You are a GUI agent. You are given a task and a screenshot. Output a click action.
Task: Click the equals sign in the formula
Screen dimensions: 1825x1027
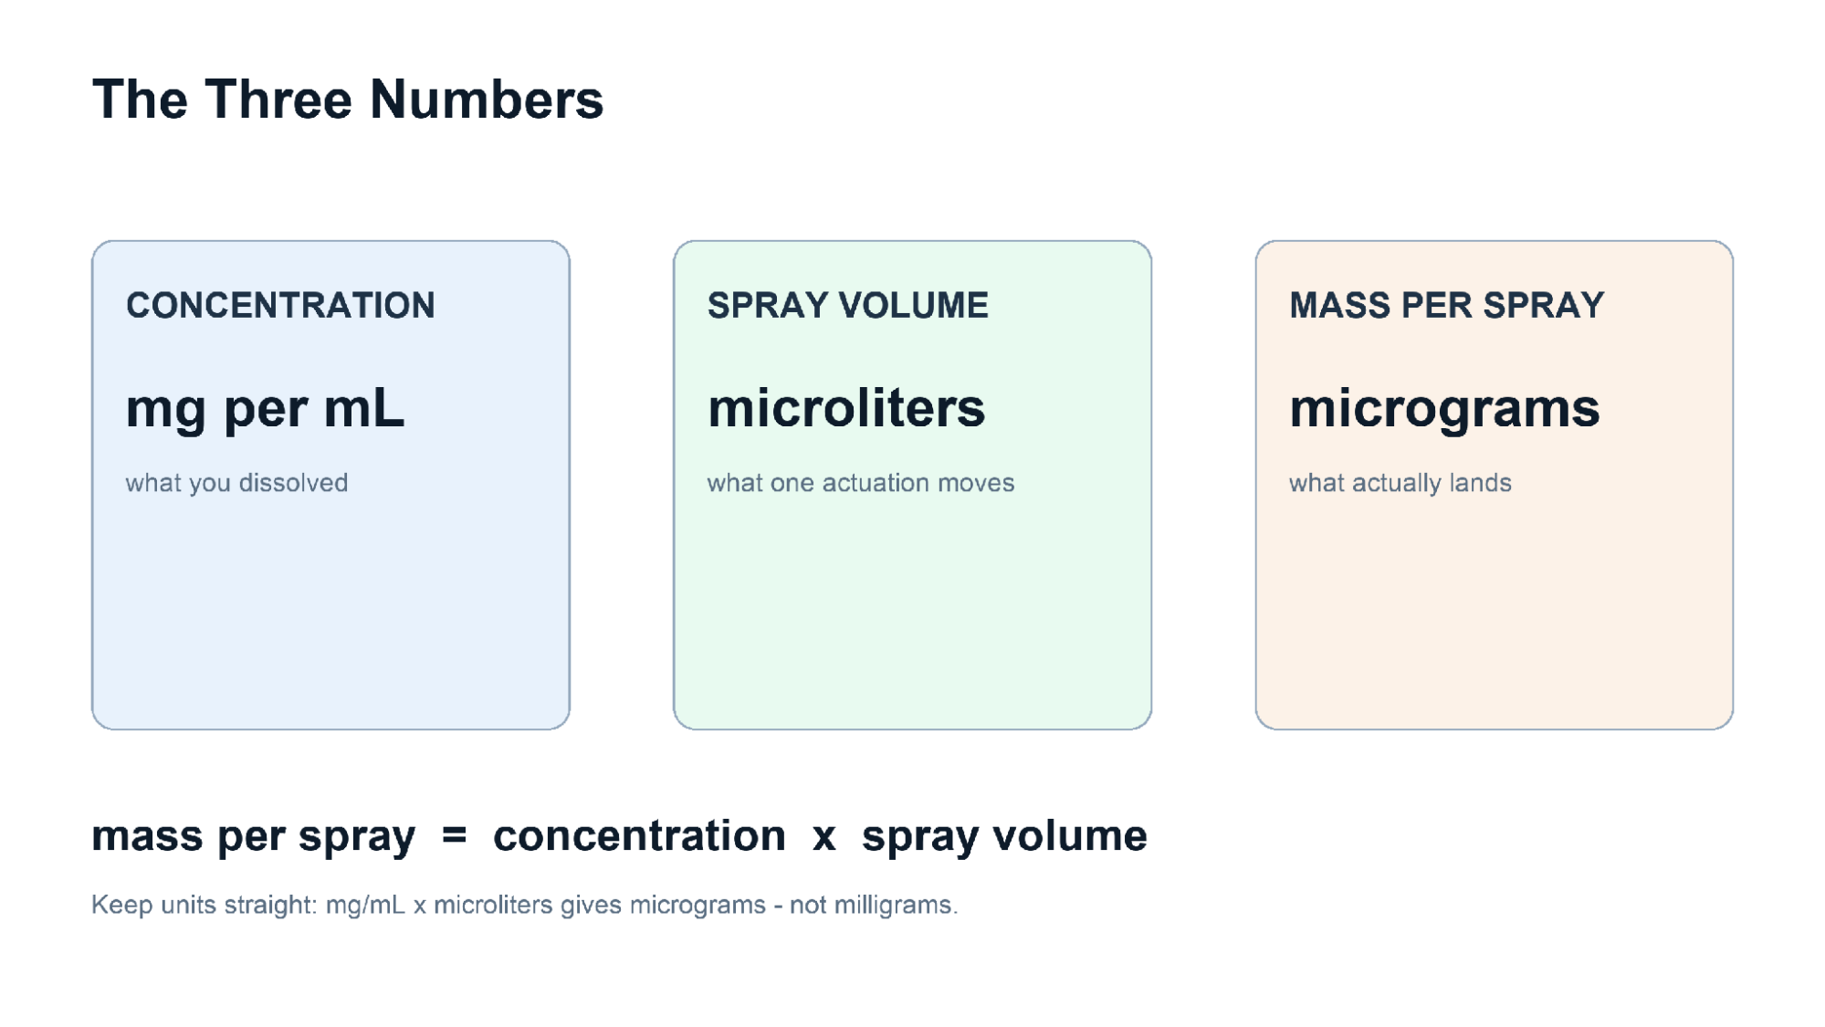click(454, 835)
